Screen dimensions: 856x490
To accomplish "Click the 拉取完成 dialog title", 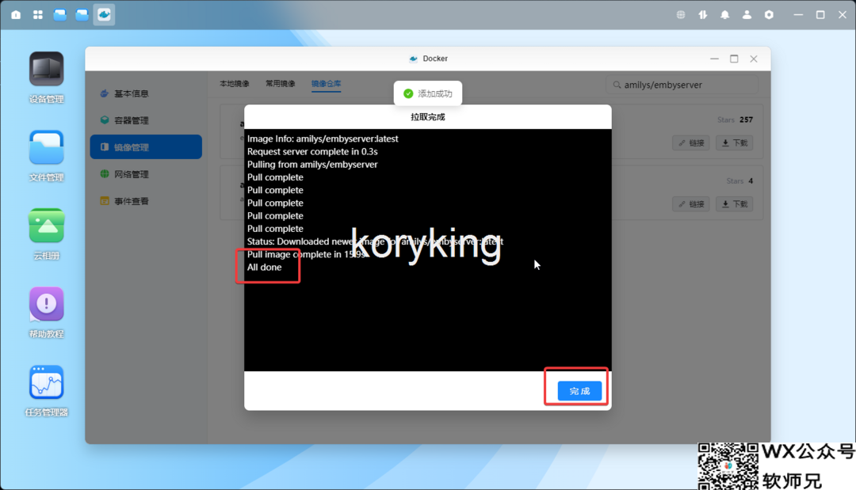I will pyautogui.click(x=427, y=116).
